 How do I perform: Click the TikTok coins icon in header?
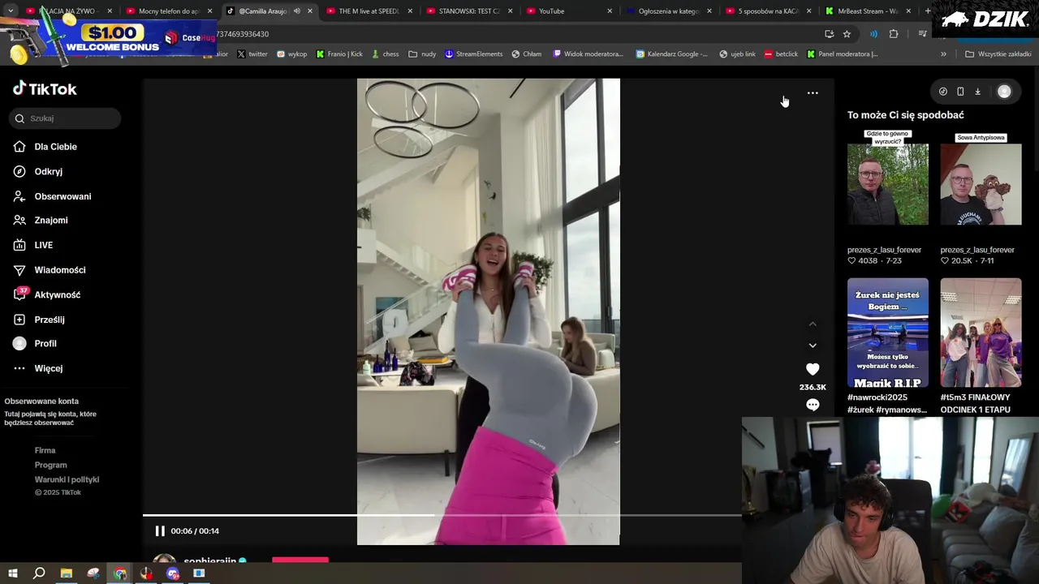pos(942,92)
